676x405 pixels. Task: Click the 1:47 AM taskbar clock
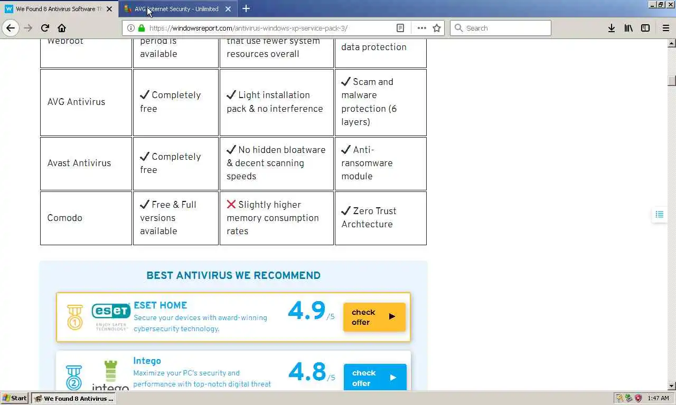tap(658, 398)
